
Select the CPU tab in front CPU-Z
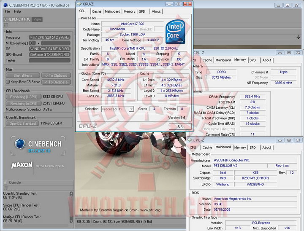(82, 11)
